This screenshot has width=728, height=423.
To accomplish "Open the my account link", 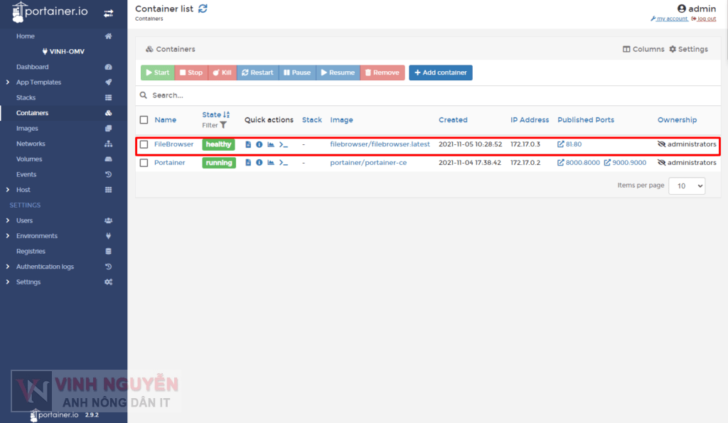I will click(669, 18).
